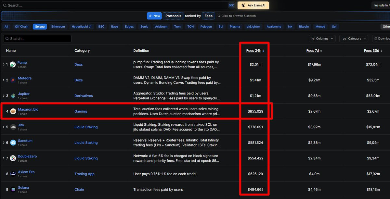Click the 'Click to browse & search' field
Screen dimensions: 390x199
tap(236, 16)
